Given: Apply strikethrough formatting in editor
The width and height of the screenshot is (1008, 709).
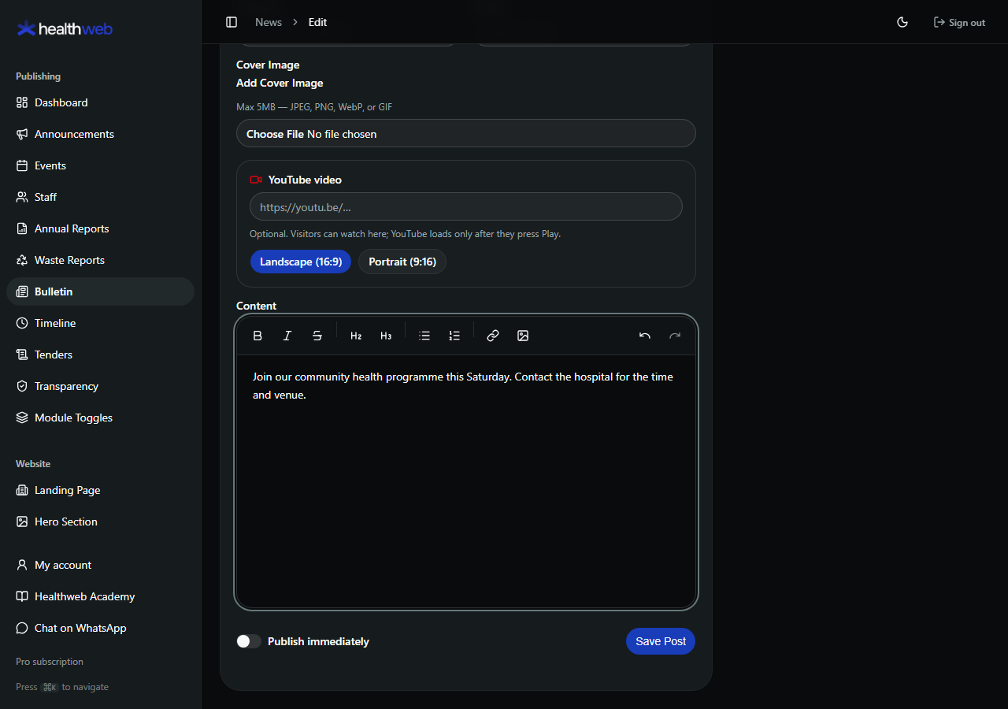Looking at the screenshot, I should coord(317,336).
